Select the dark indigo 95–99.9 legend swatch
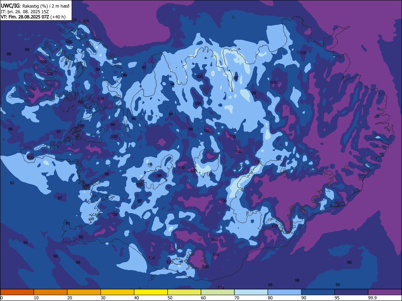This screenshot has height=301, width=402. (351, 292)
